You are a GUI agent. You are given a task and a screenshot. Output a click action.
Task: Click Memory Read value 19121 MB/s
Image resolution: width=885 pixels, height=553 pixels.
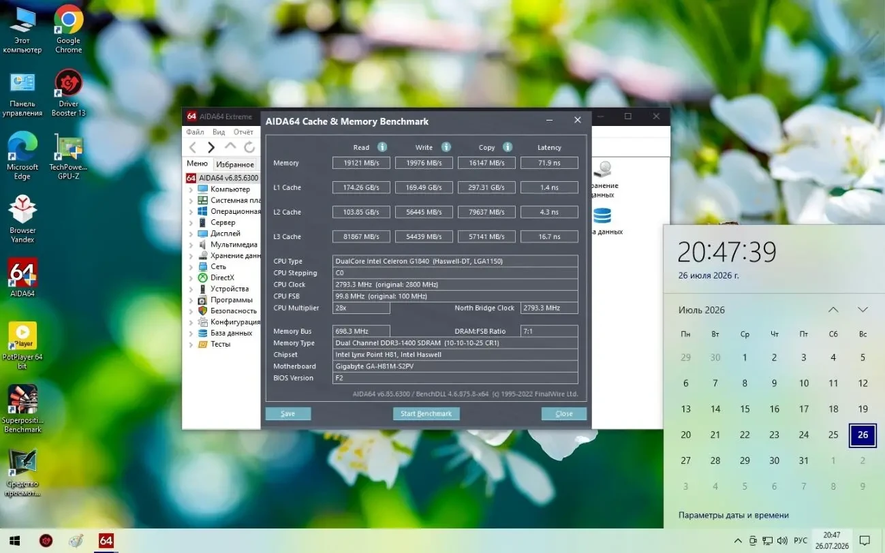361,163
